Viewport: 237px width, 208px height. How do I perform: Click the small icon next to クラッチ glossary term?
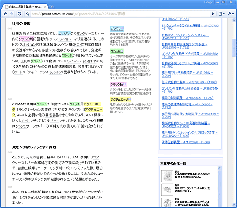(x=122, y=51)
